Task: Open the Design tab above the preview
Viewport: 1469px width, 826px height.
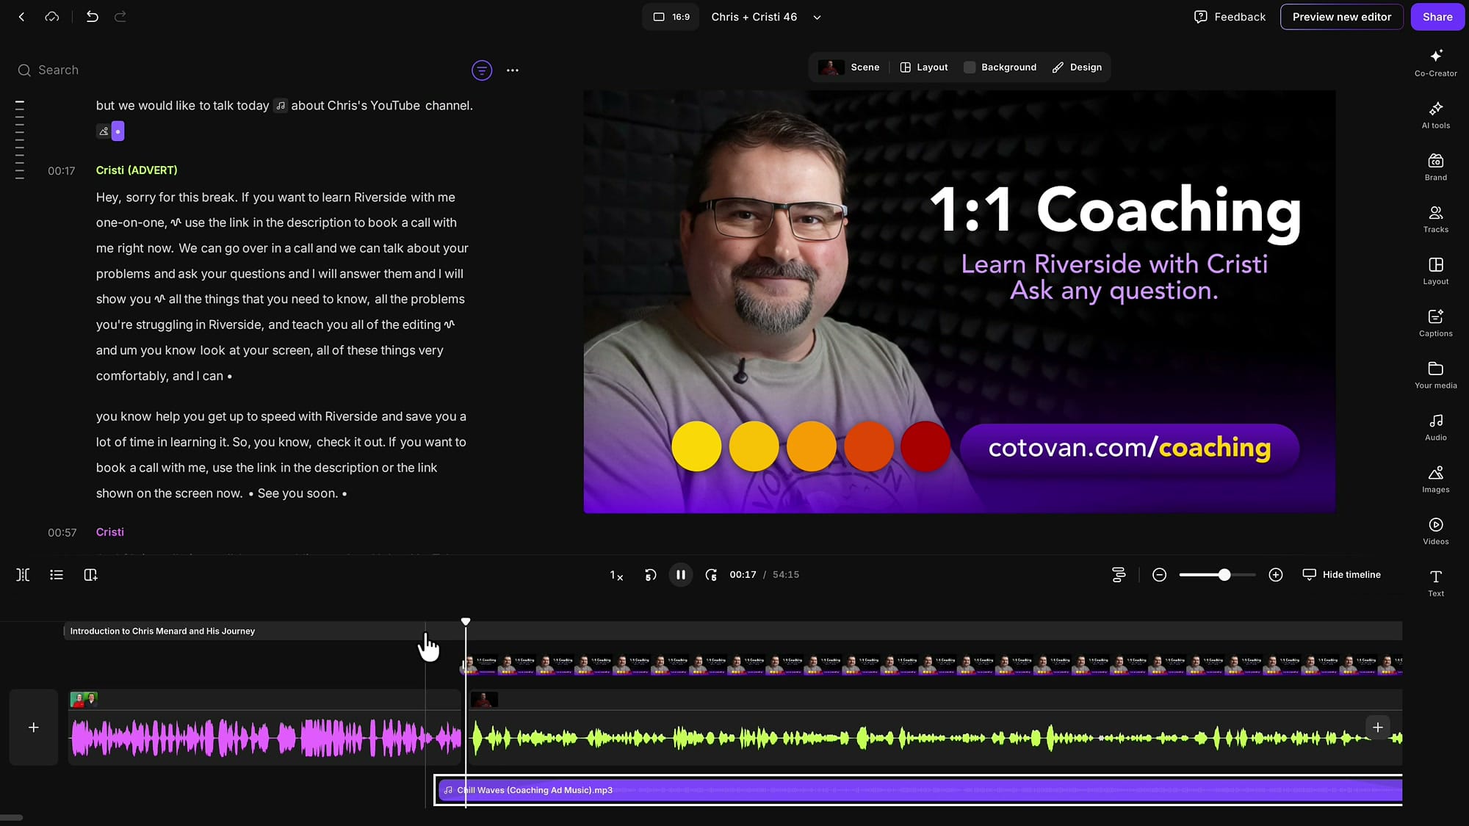Action: click(x=1077, y=68)
